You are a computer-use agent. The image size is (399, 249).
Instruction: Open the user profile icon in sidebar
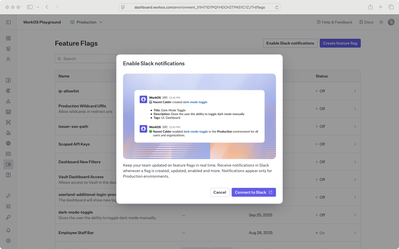click(8, 59)
